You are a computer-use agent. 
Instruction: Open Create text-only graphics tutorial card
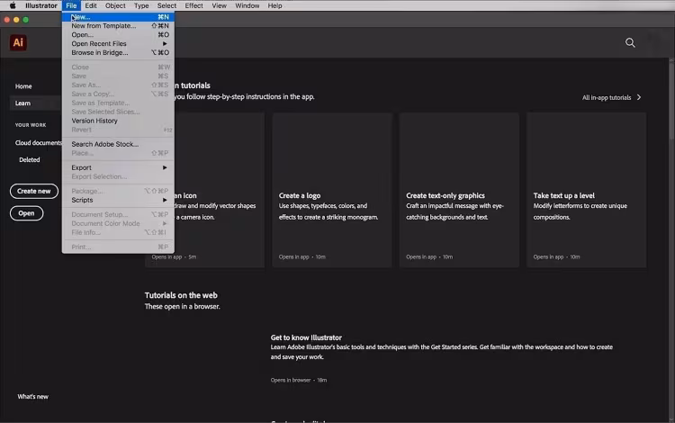459,190
